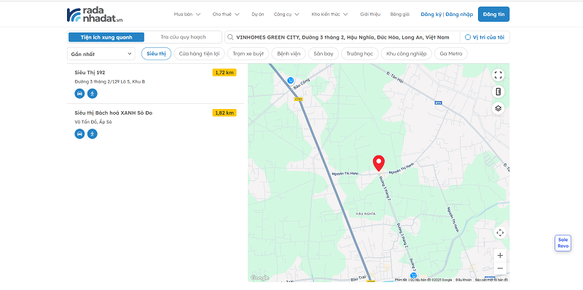Click the address search input field
The width and height of the screenshot is (583, 290).
(x=342, y=37)
